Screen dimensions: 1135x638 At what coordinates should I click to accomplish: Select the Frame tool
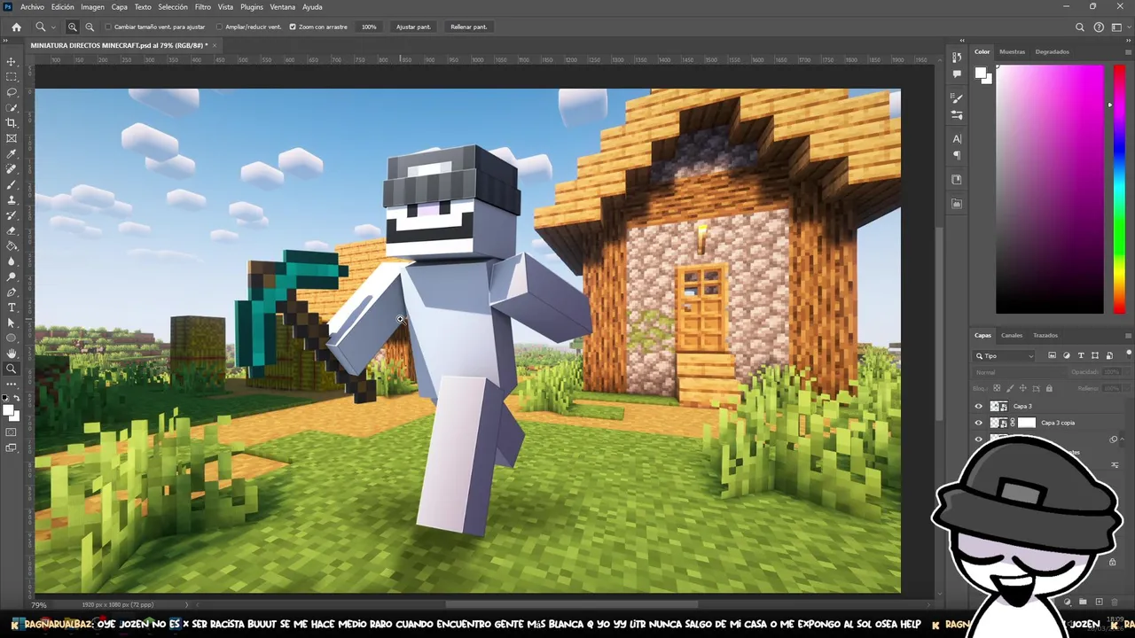pos(12,138)
